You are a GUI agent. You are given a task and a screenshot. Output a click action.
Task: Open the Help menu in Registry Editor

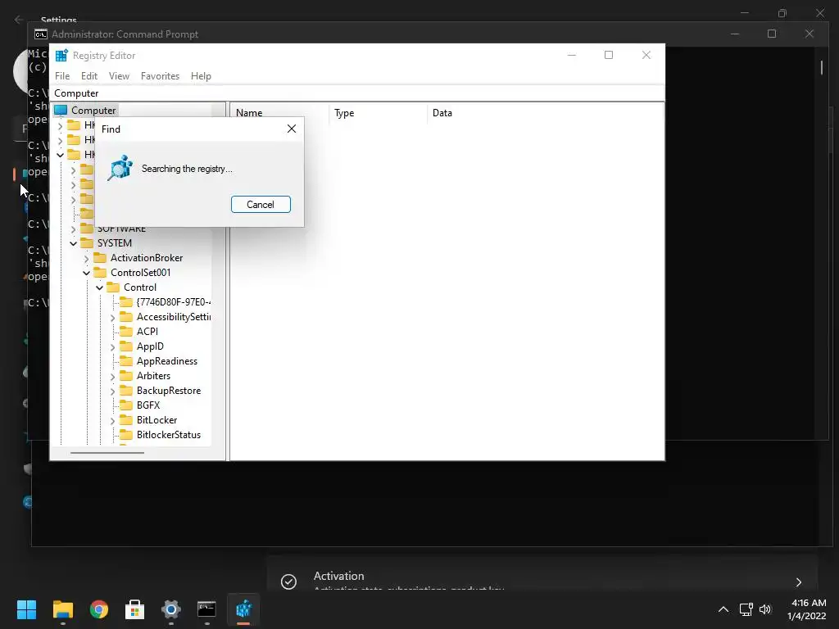pyautogui.click(x=201, y=76)
